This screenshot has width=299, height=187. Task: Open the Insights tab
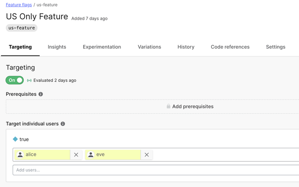pyautogui.click(x=57, y=47)
